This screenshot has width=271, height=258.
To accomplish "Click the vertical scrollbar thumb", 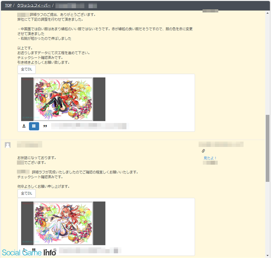I will tap(268, 148).
